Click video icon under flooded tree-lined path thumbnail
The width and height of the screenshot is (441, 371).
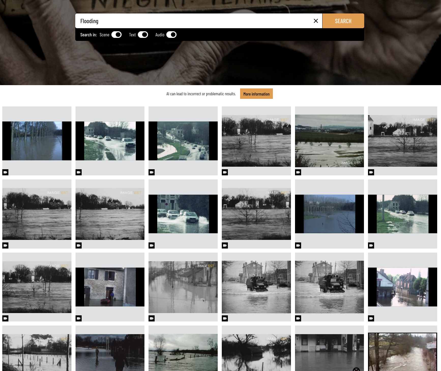pyautogui.click(x=5, y=172)
